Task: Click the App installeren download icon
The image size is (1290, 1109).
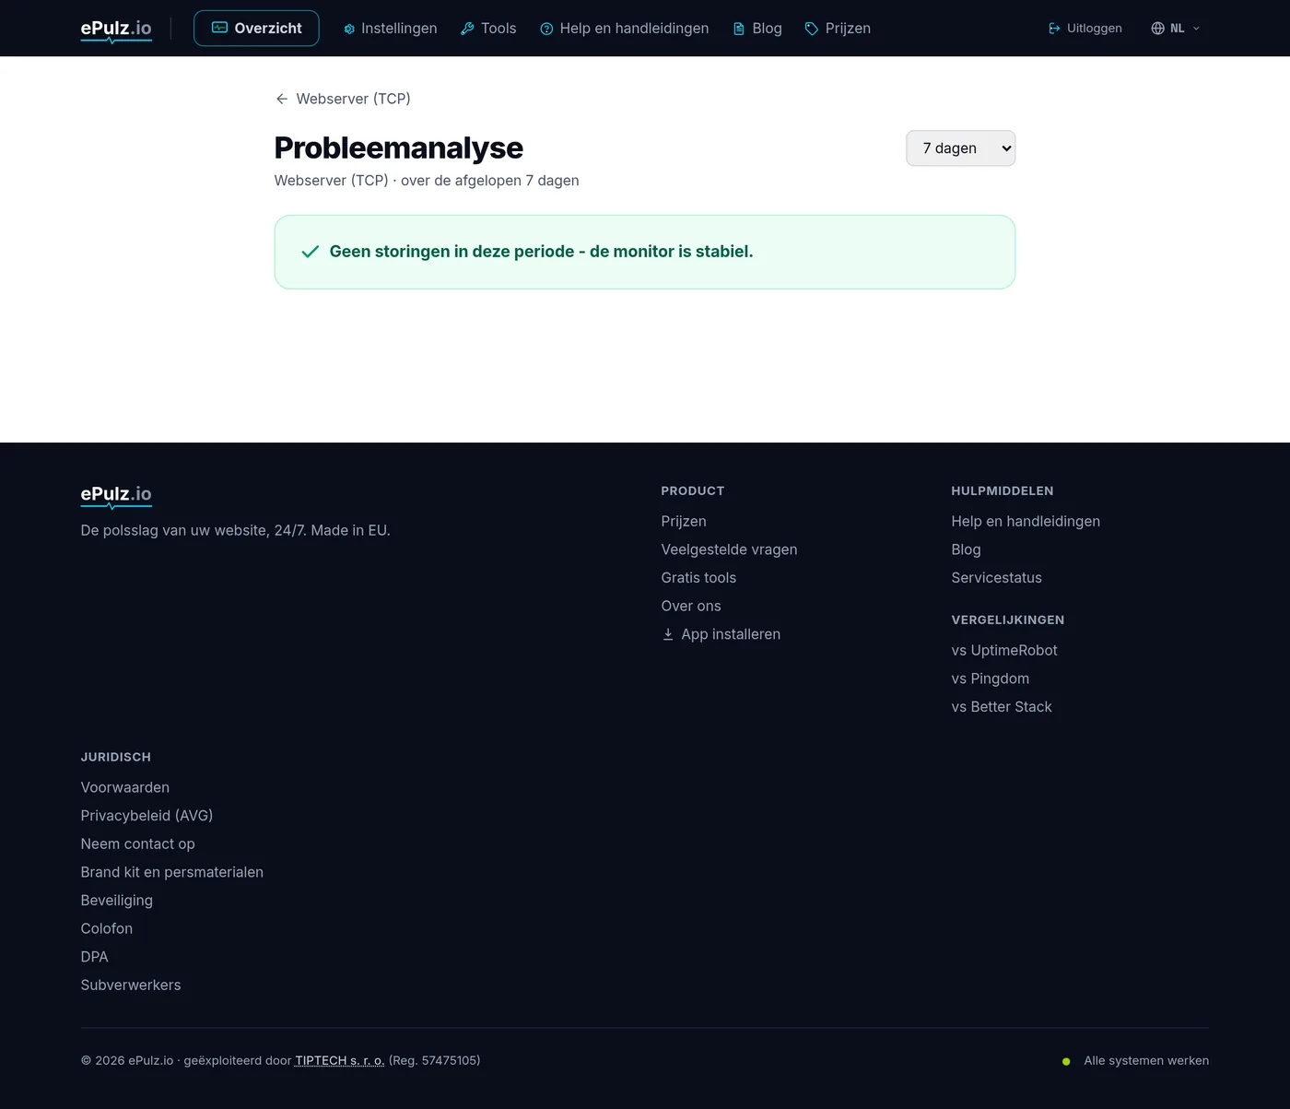Action: click(668, 634)
